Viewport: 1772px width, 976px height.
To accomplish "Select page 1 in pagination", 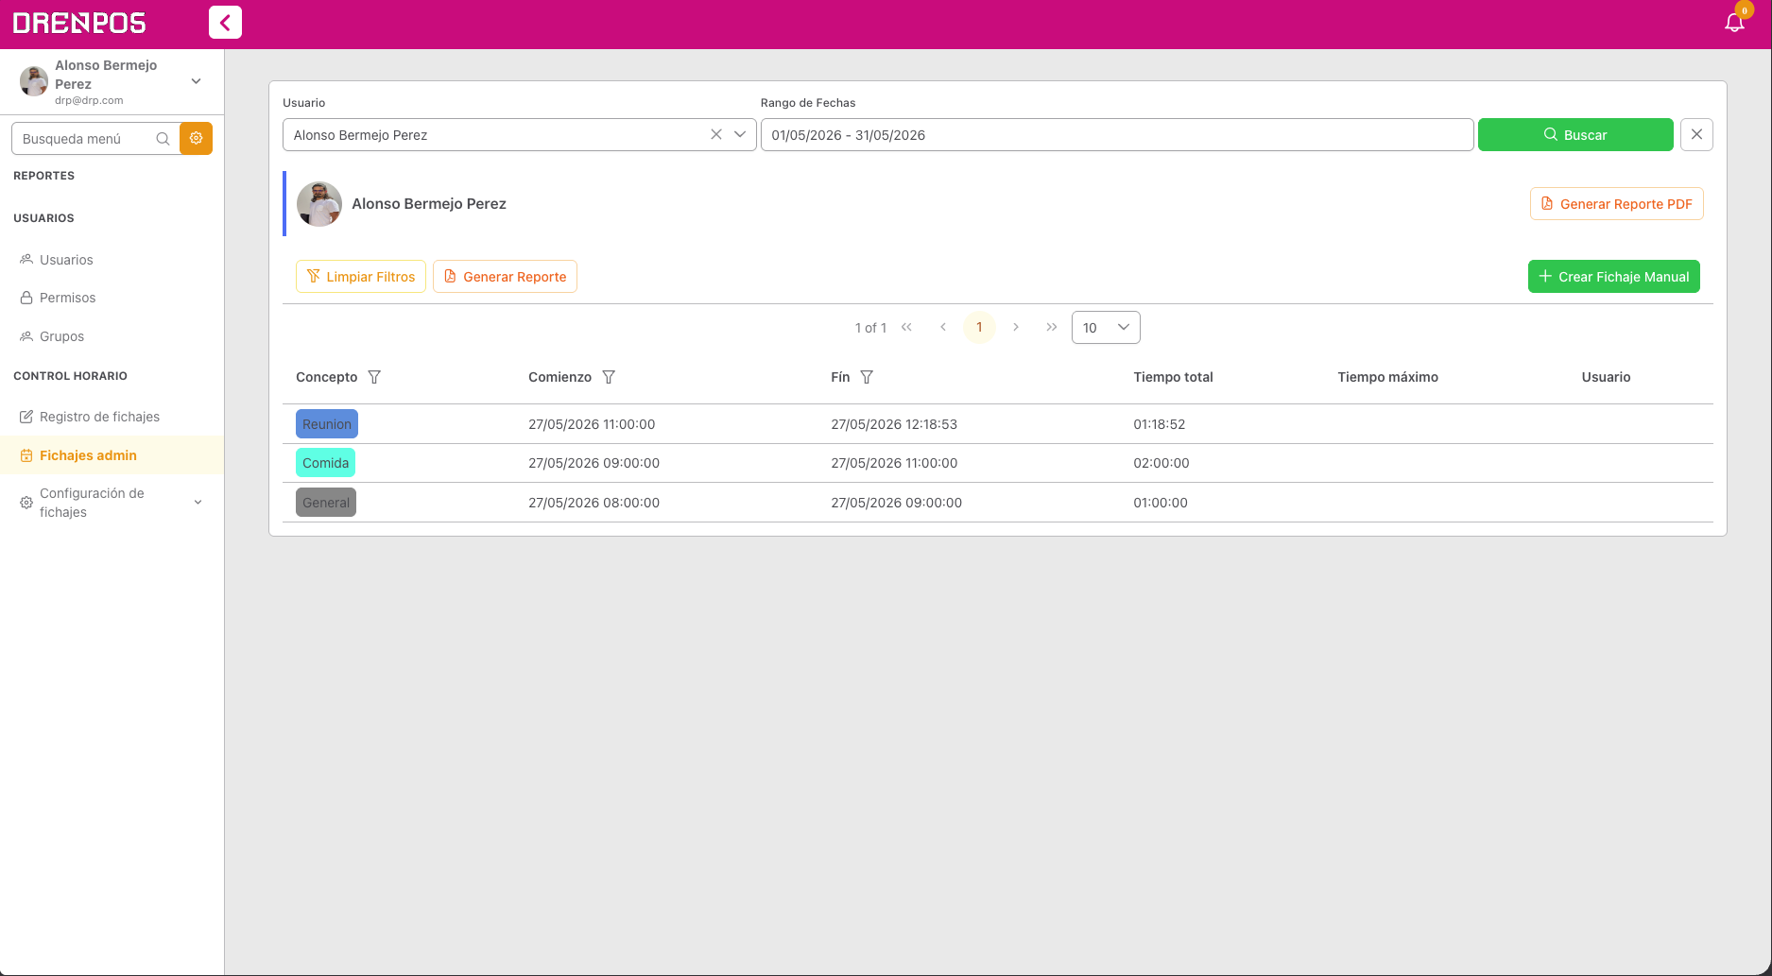I will point(979,327).
